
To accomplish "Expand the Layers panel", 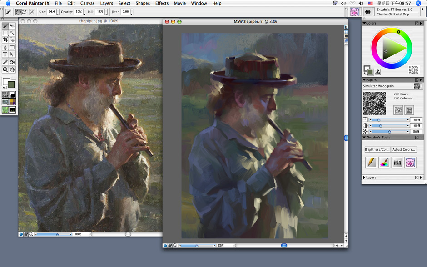I will tap(364, 178).
